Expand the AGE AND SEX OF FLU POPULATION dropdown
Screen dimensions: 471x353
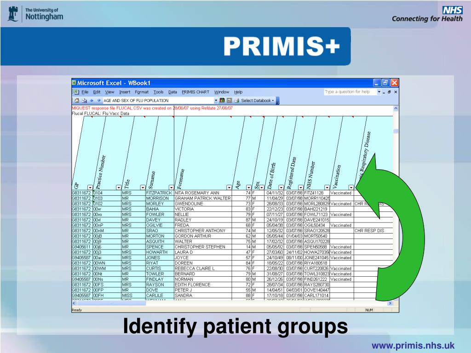click(216, 101)
